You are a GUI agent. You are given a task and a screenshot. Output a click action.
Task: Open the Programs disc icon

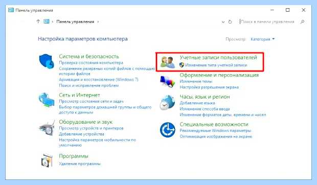pos(47,160)
